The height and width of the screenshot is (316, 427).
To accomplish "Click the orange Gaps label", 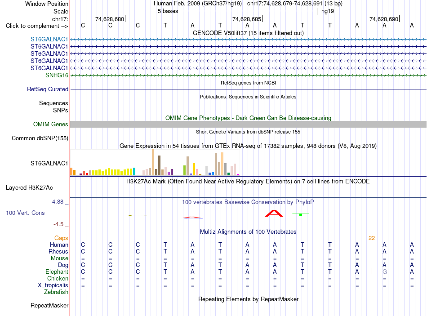I will click(x=61, y=238).
